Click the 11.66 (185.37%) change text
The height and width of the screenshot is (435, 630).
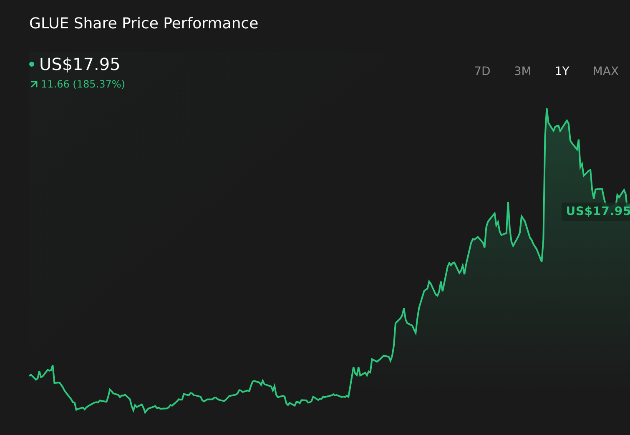[83, 85]
